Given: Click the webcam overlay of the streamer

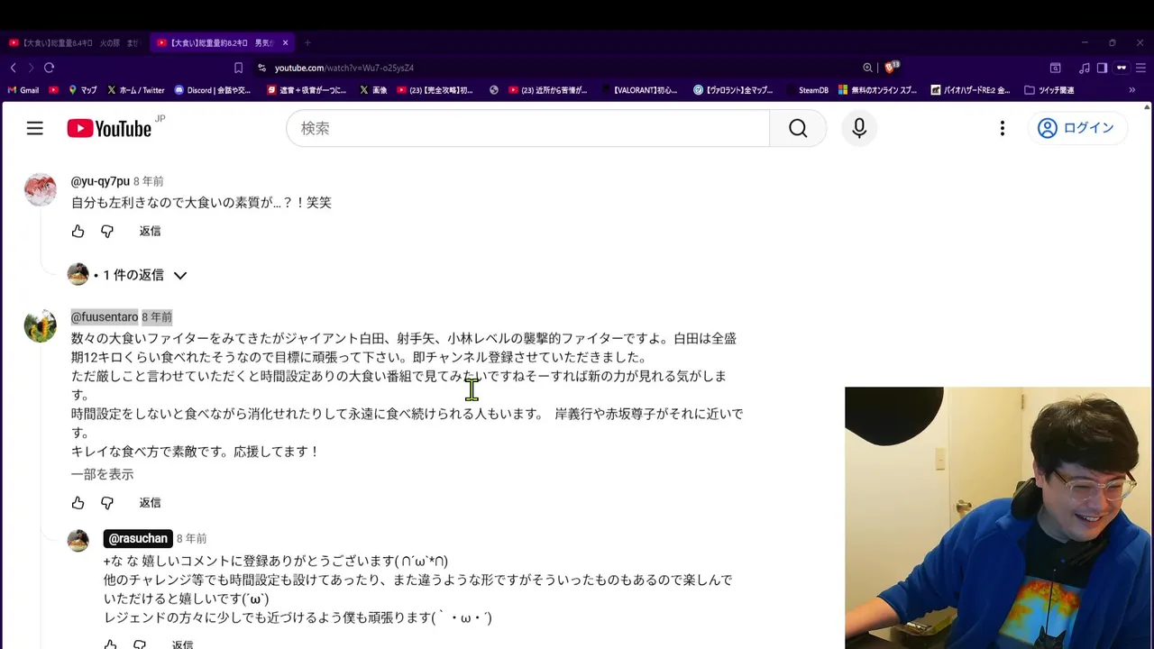Looking at the screenshot, I should point(998,518).
